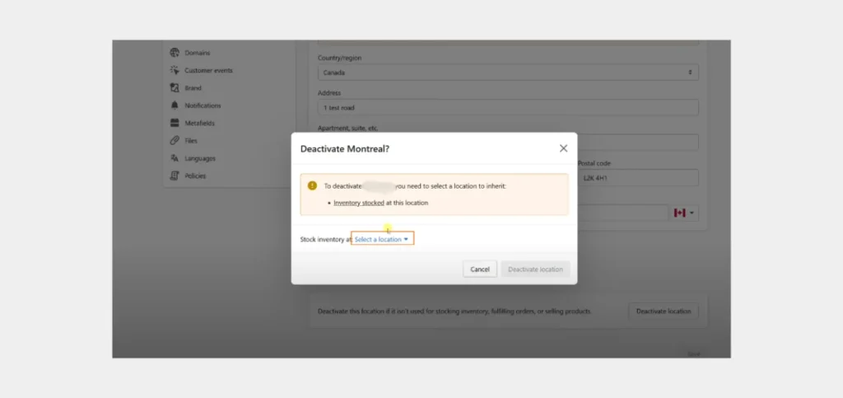Click the Customer events sparkle icon
Image resolution: width=843 pixels, height=398 pixels.
click(x=175, y=71)
